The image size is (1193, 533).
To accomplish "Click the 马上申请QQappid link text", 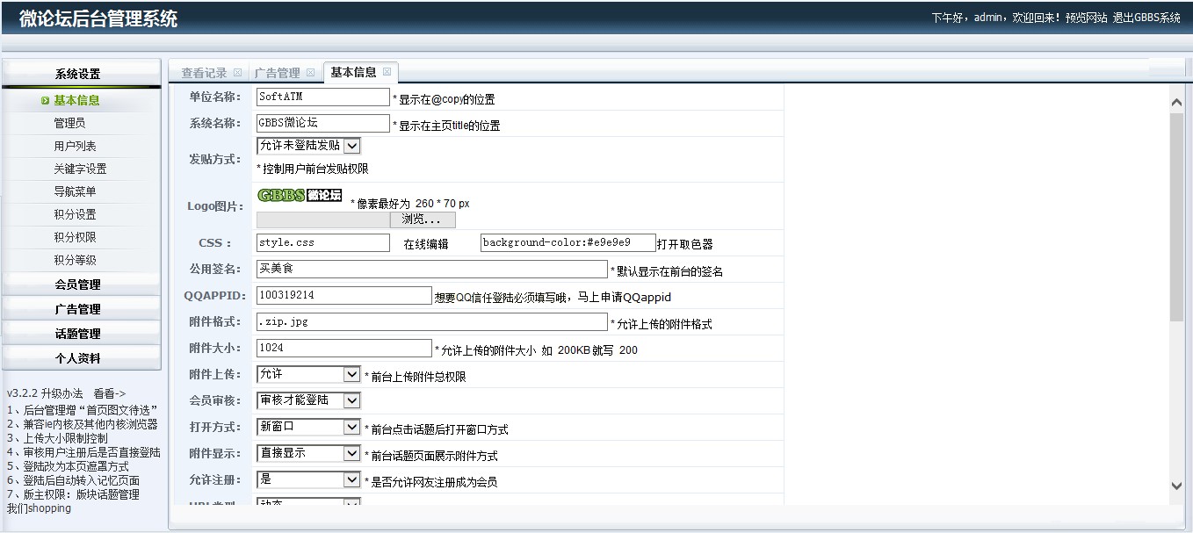I will (624, 298).
